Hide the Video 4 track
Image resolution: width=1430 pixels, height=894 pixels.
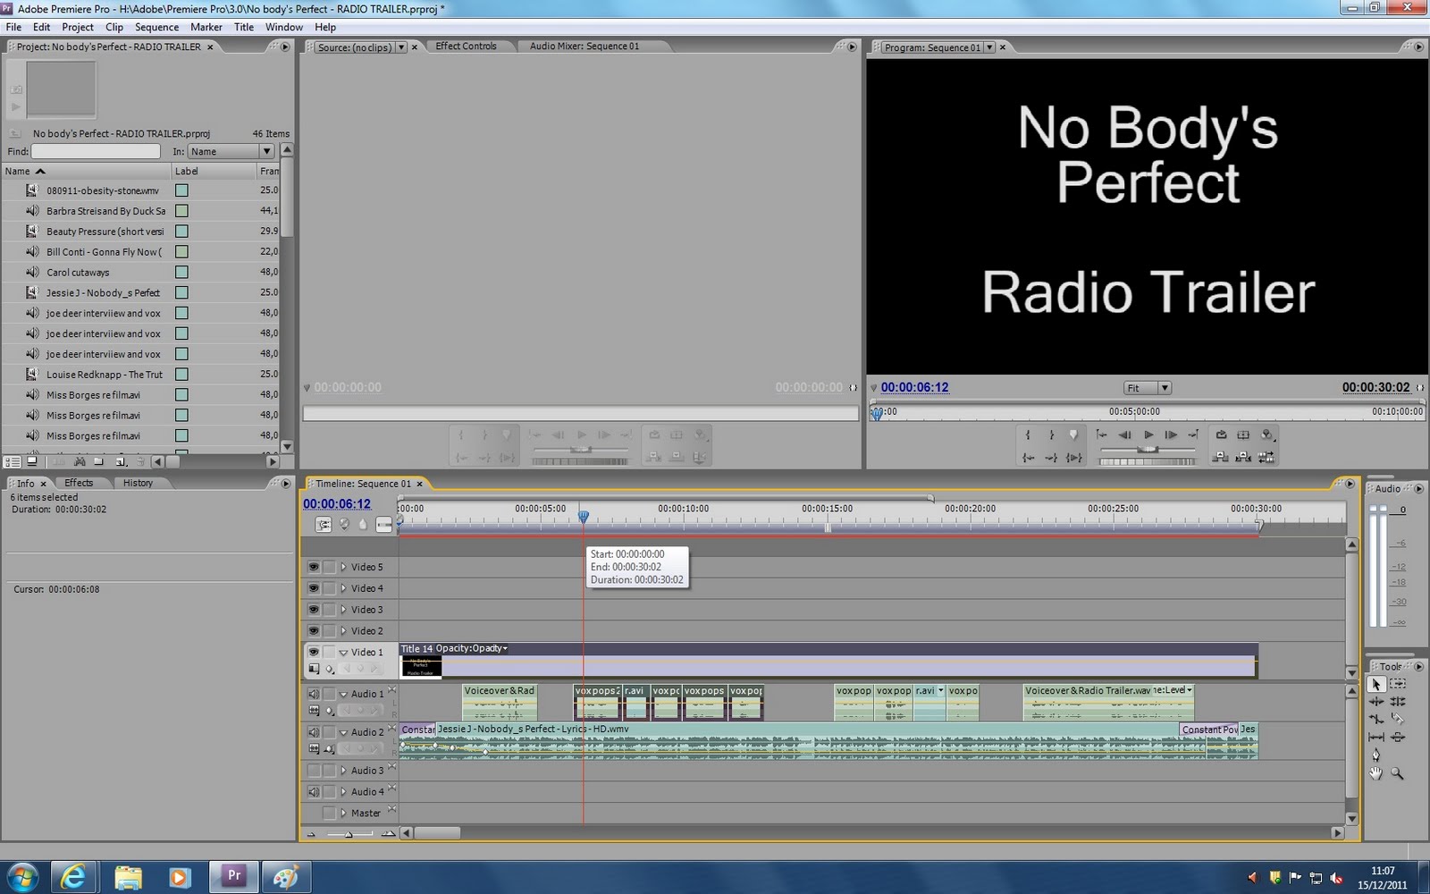point(314,588)
